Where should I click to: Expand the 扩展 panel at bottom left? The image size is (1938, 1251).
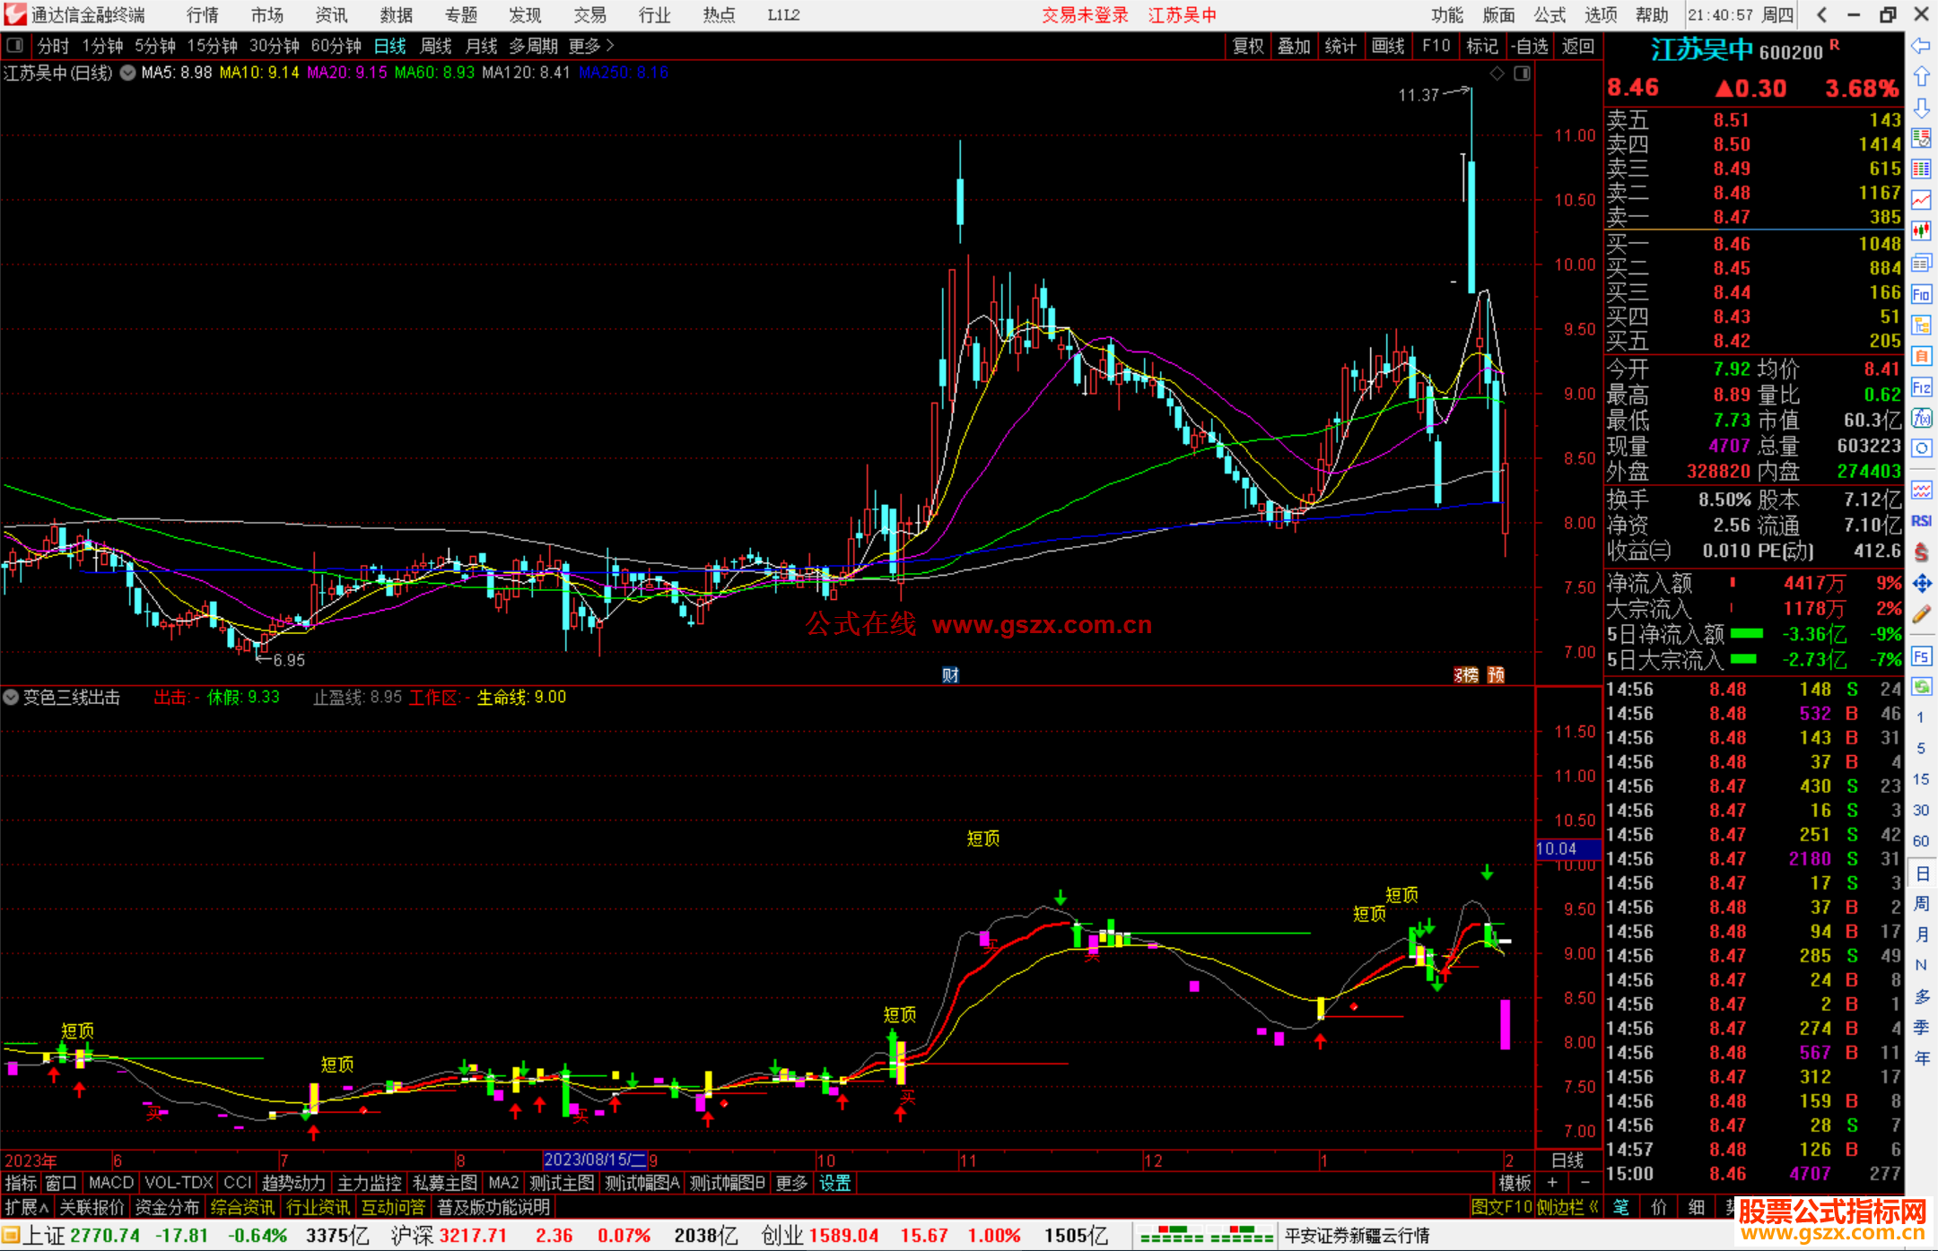click(27, 1207)
